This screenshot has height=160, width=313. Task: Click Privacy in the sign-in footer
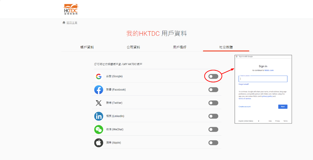pyautogui.click(x=277, y=121)
